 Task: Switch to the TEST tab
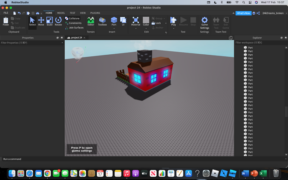[x=72, y=13]
